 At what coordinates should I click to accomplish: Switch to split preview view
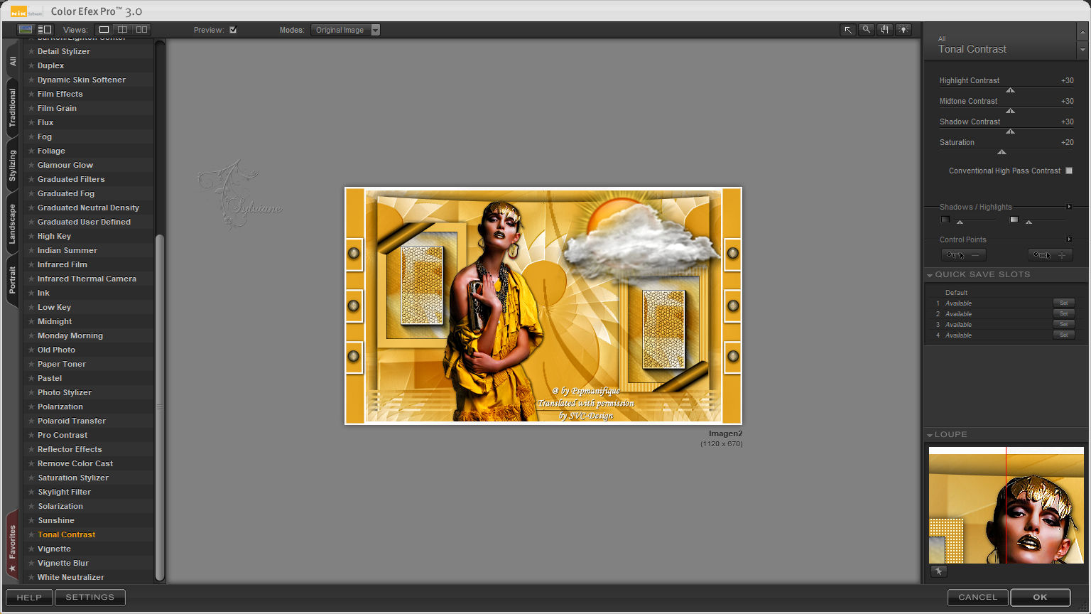pyautogui.click(x=123, y=30)
